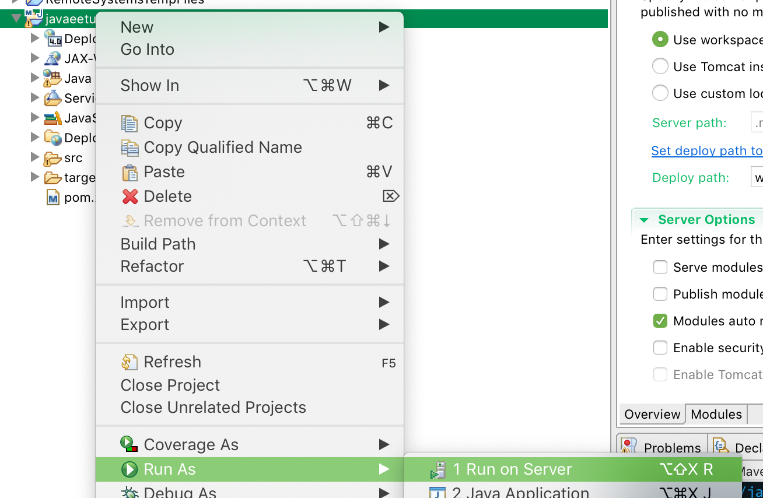Click the Deploy path text field

pos(757,177)
